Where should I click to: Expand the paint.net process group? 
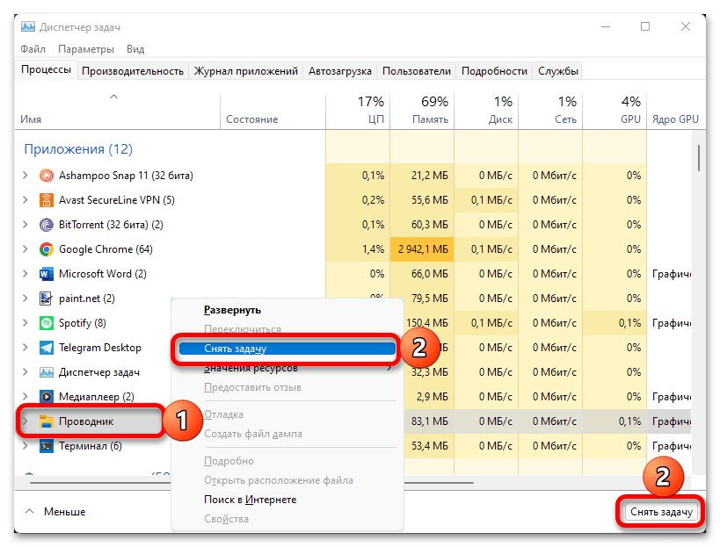[25, 298]
